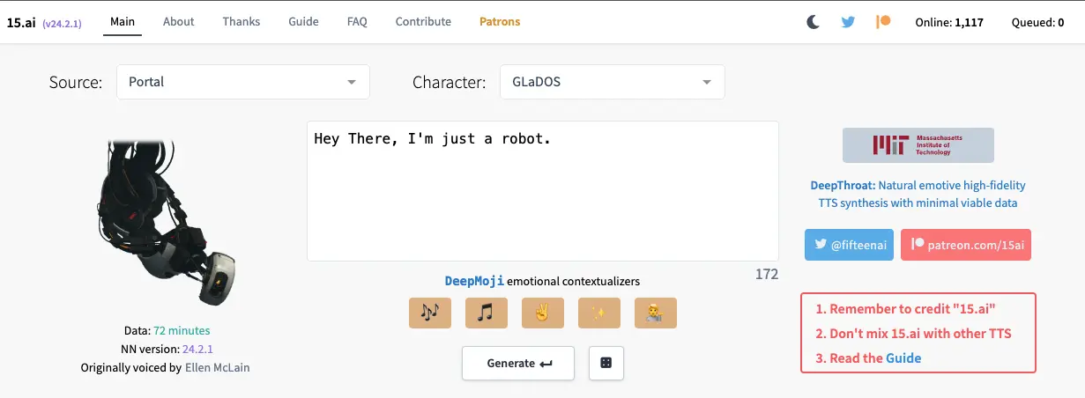
Task: Open the @fifteenai Twitter button
Action: coord(850,244)
